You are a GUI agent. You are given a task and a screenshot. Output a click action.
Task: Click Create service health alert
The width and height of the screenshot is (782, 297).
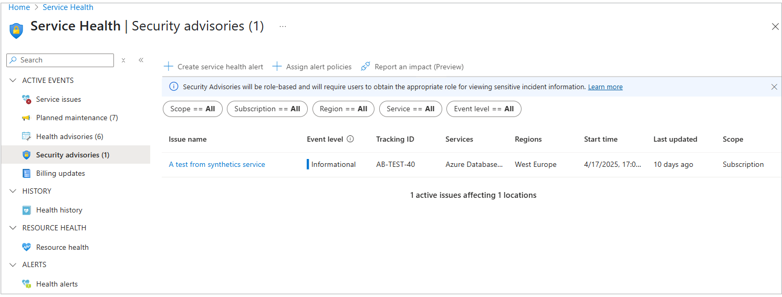pos(214,67)
